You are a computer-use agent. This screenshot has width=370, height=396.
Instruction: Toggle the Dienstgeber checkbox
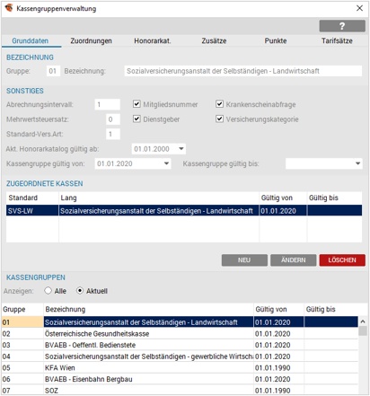137,119
